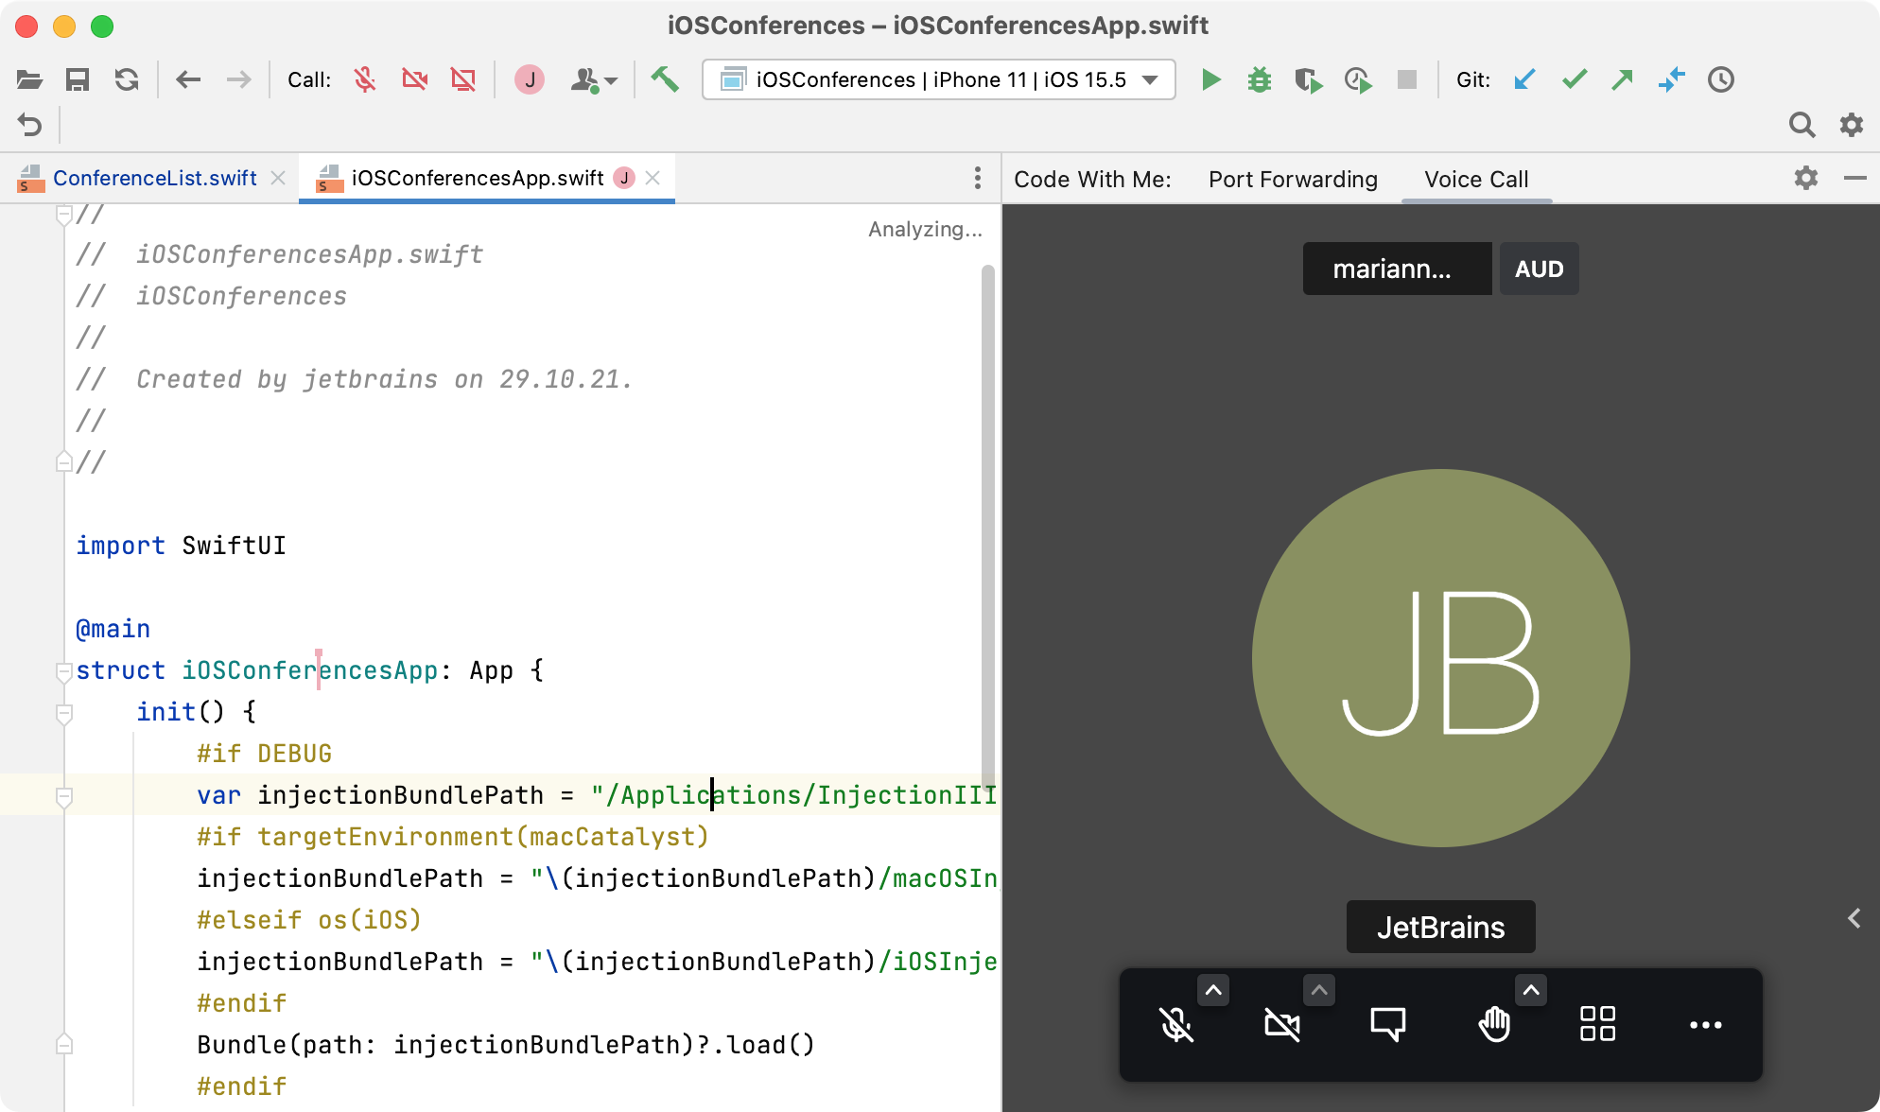Switch to Port Forwarding tab
The image size is (1880, 1112).
1293,179
